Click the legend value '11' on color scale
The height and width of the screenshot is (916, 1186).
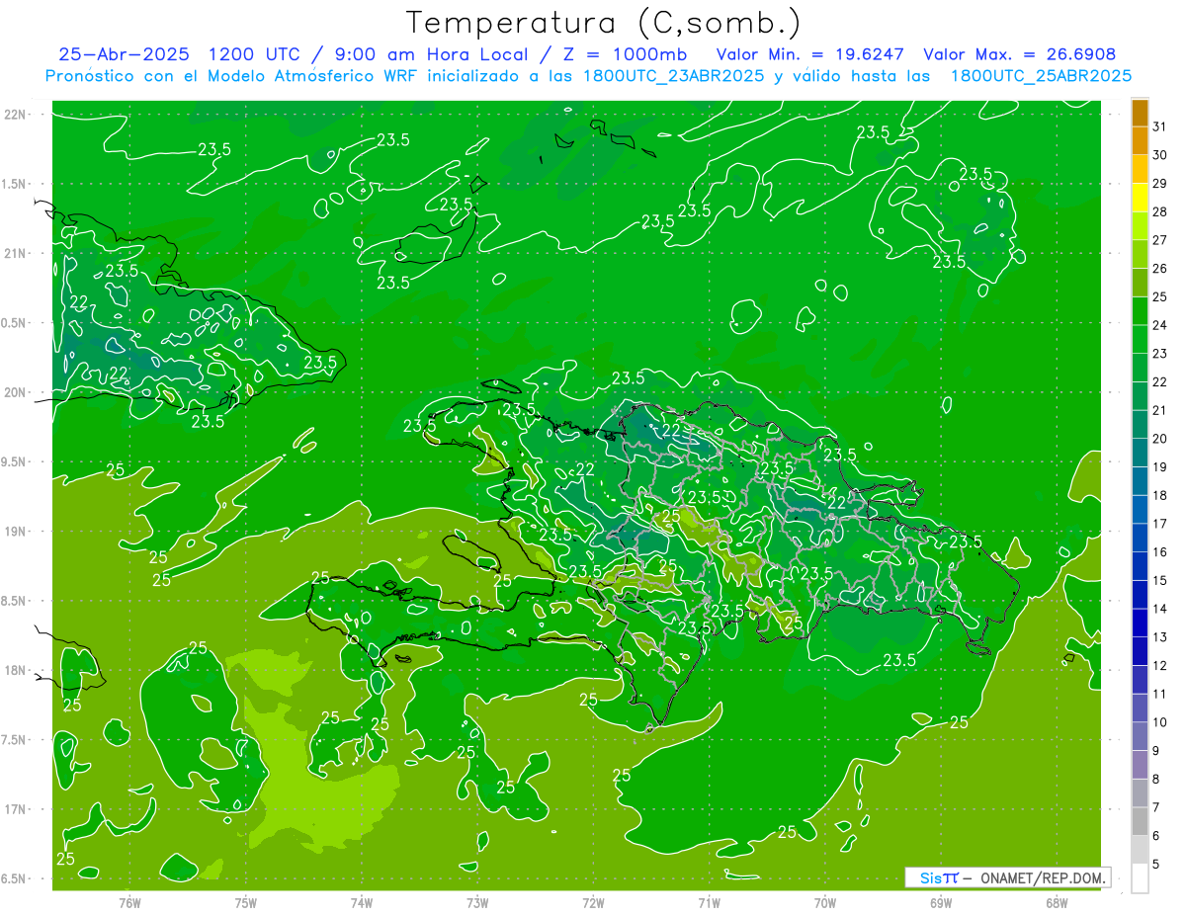pos(1160,694)
